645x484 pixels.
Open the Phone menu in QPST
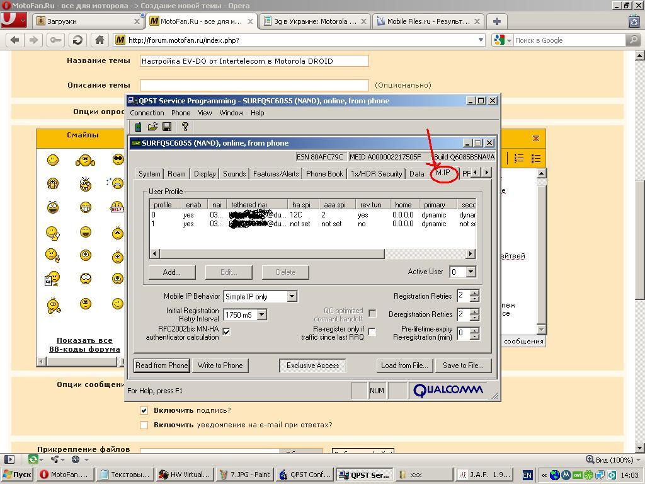(x=181, y=113)
